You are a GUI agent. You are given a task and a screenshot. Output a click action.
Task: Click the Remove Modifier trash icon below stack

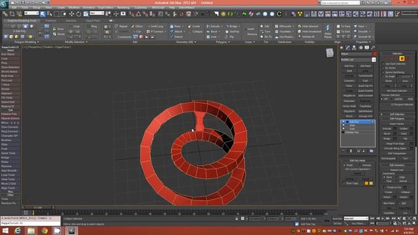pyautogui.click(x=364, y=151)
